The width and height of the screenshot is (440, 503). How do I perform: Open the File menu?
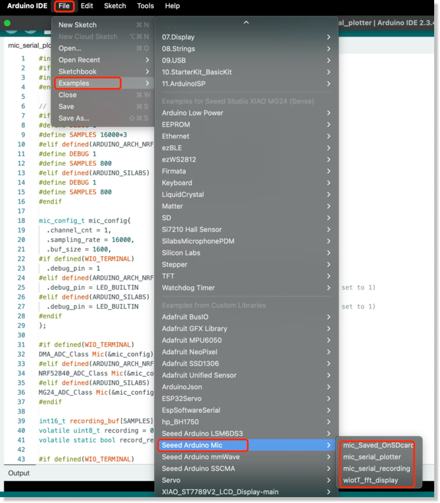(64, 6)
